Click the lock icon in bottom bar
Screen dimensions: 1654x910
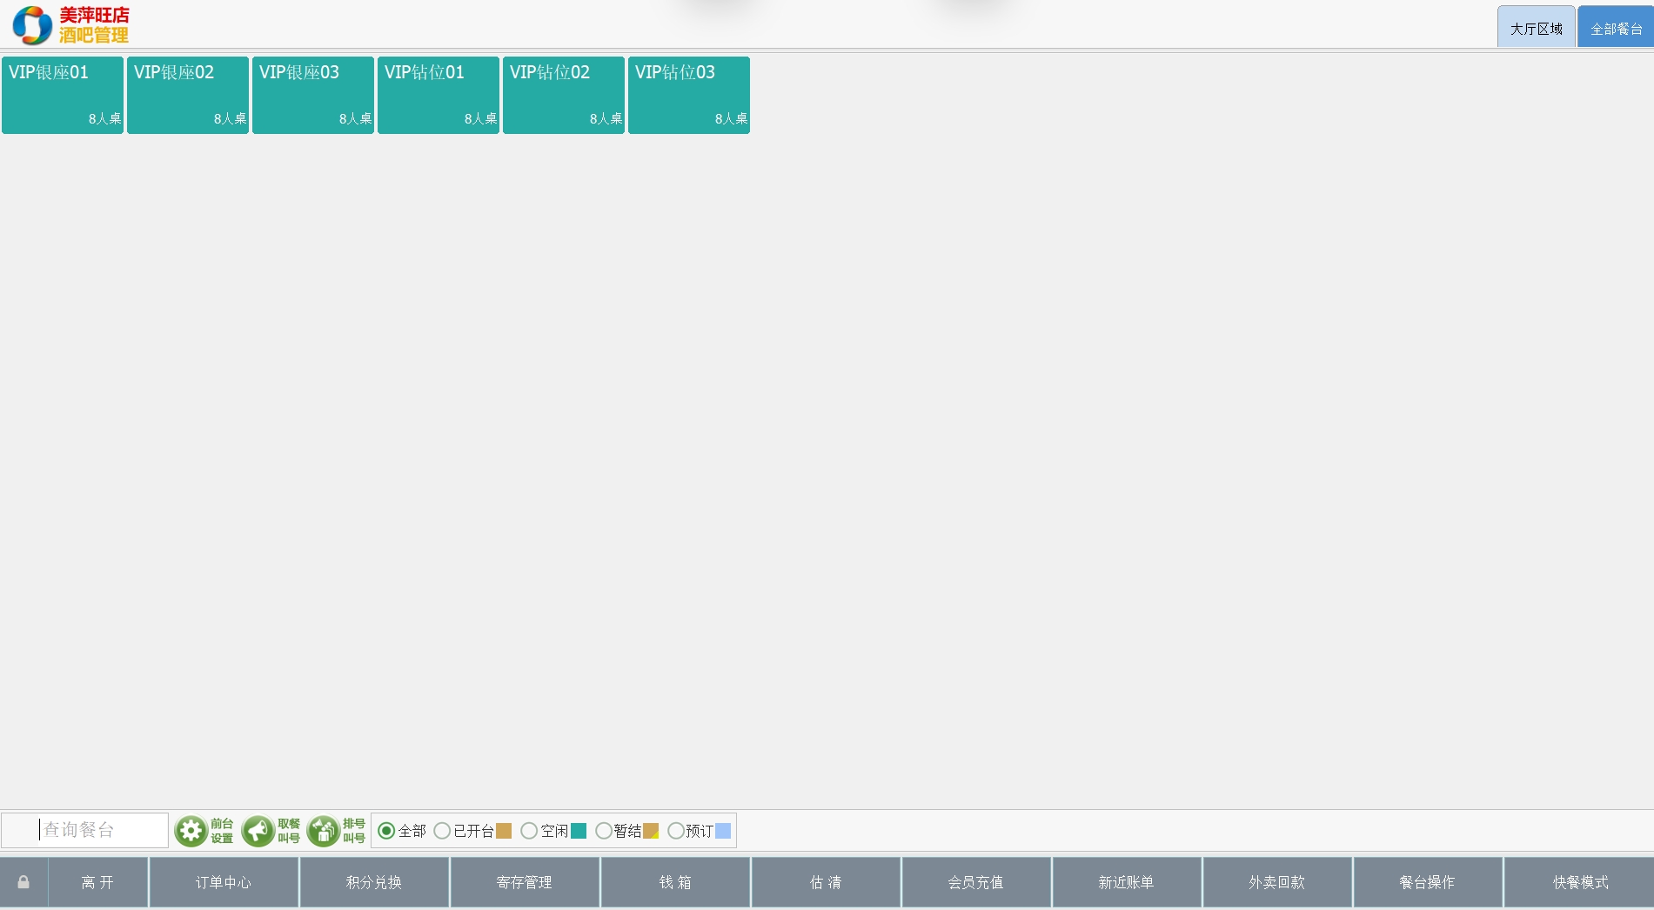point(23,882)
